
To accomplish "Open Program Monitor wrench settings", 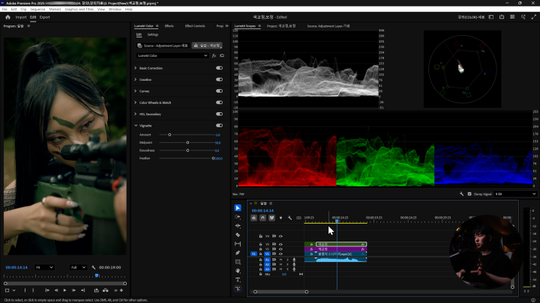I will click(94, 267).
